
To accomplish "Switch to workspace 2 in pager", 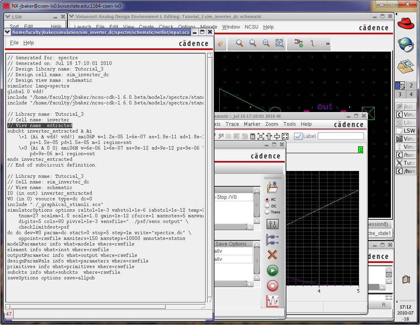I will pyautogui.click(x=411, y=85).
